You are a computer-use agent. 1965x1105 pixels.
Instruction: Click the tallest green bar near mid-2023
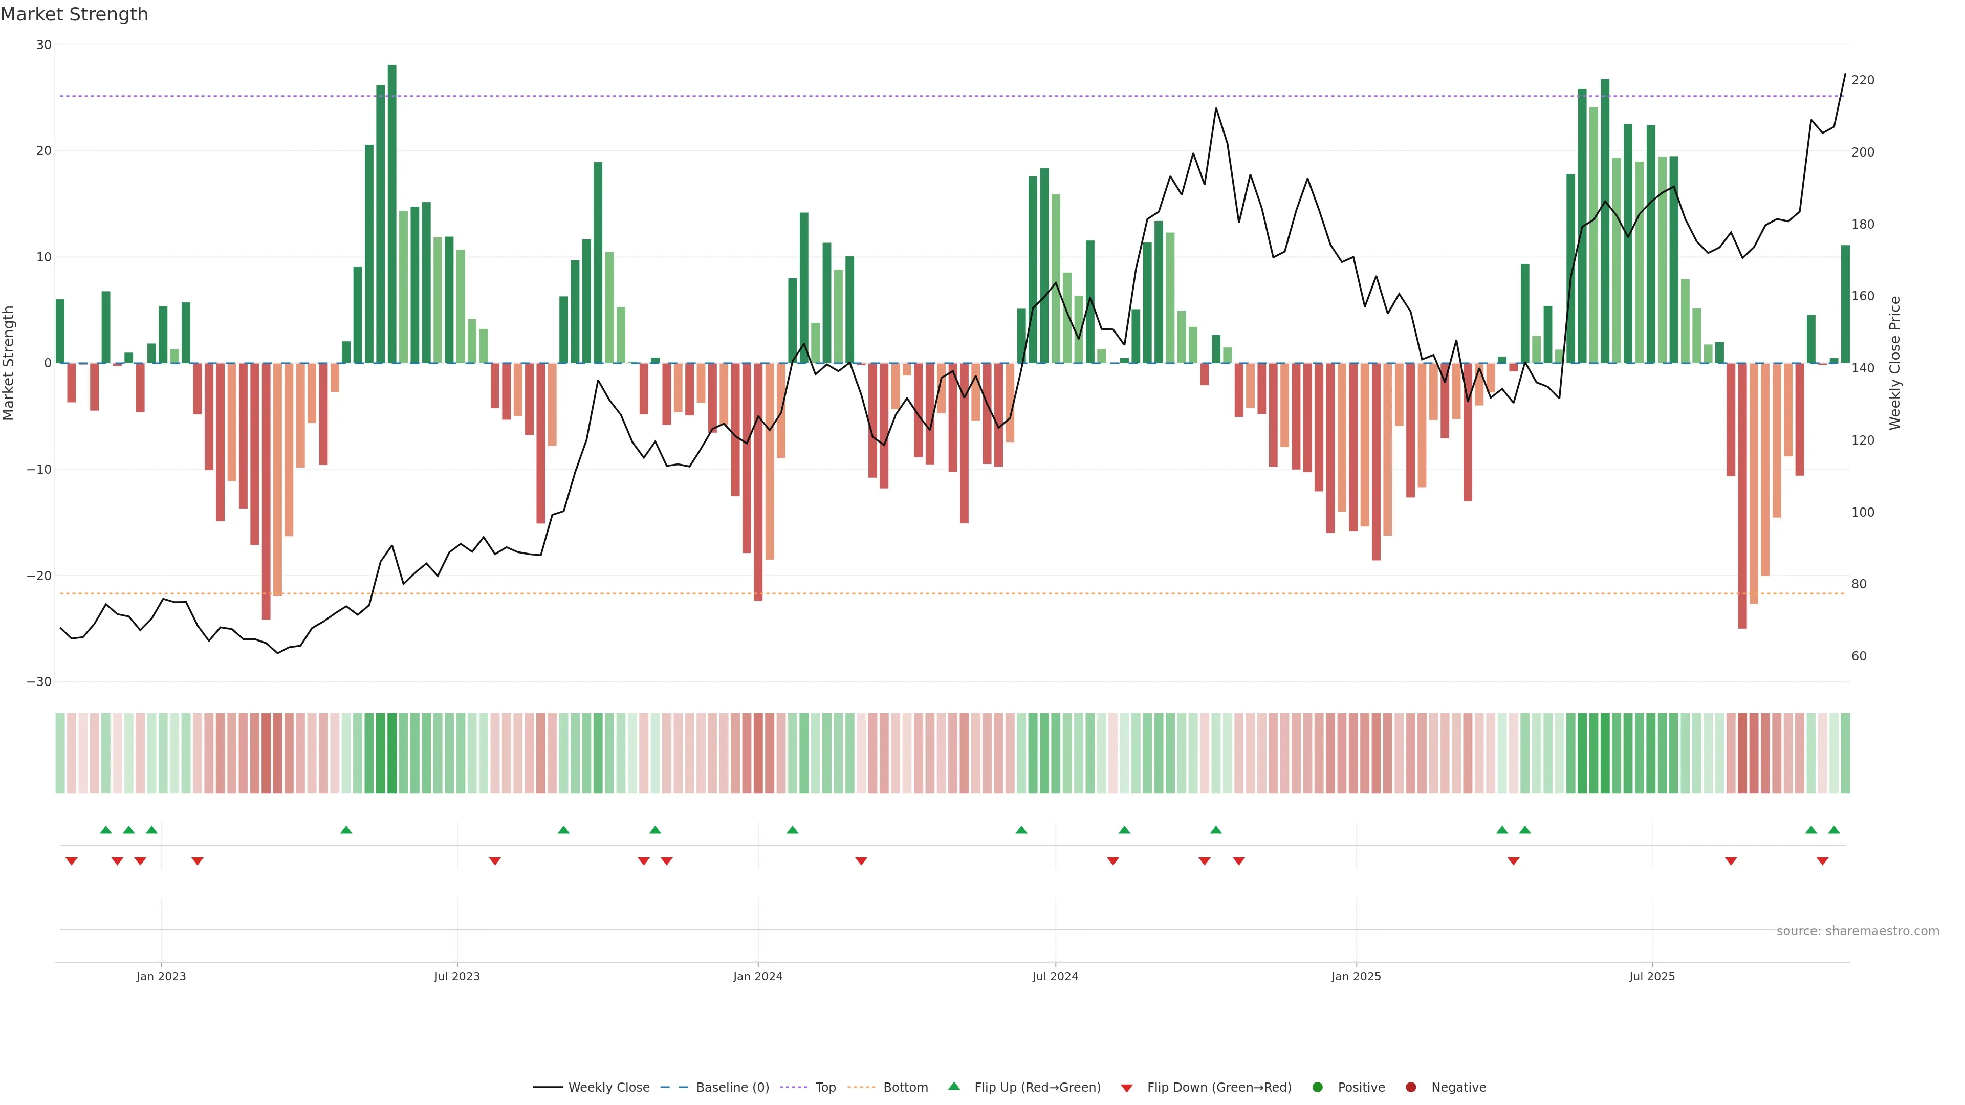[x=392, y=213]
